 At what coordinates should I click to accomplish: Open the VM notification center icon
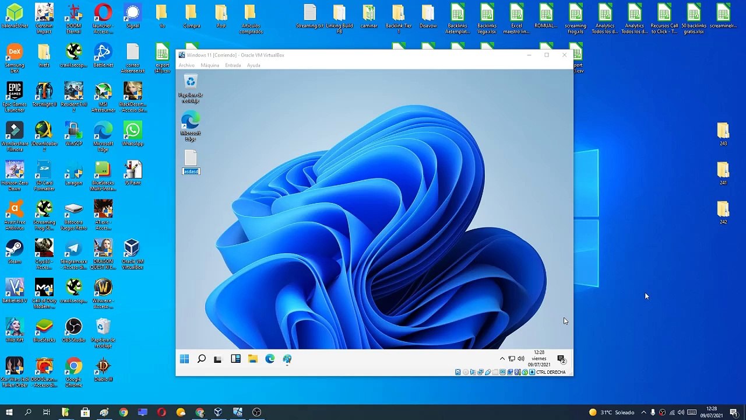pyautogui.click(x=561, y=359)
